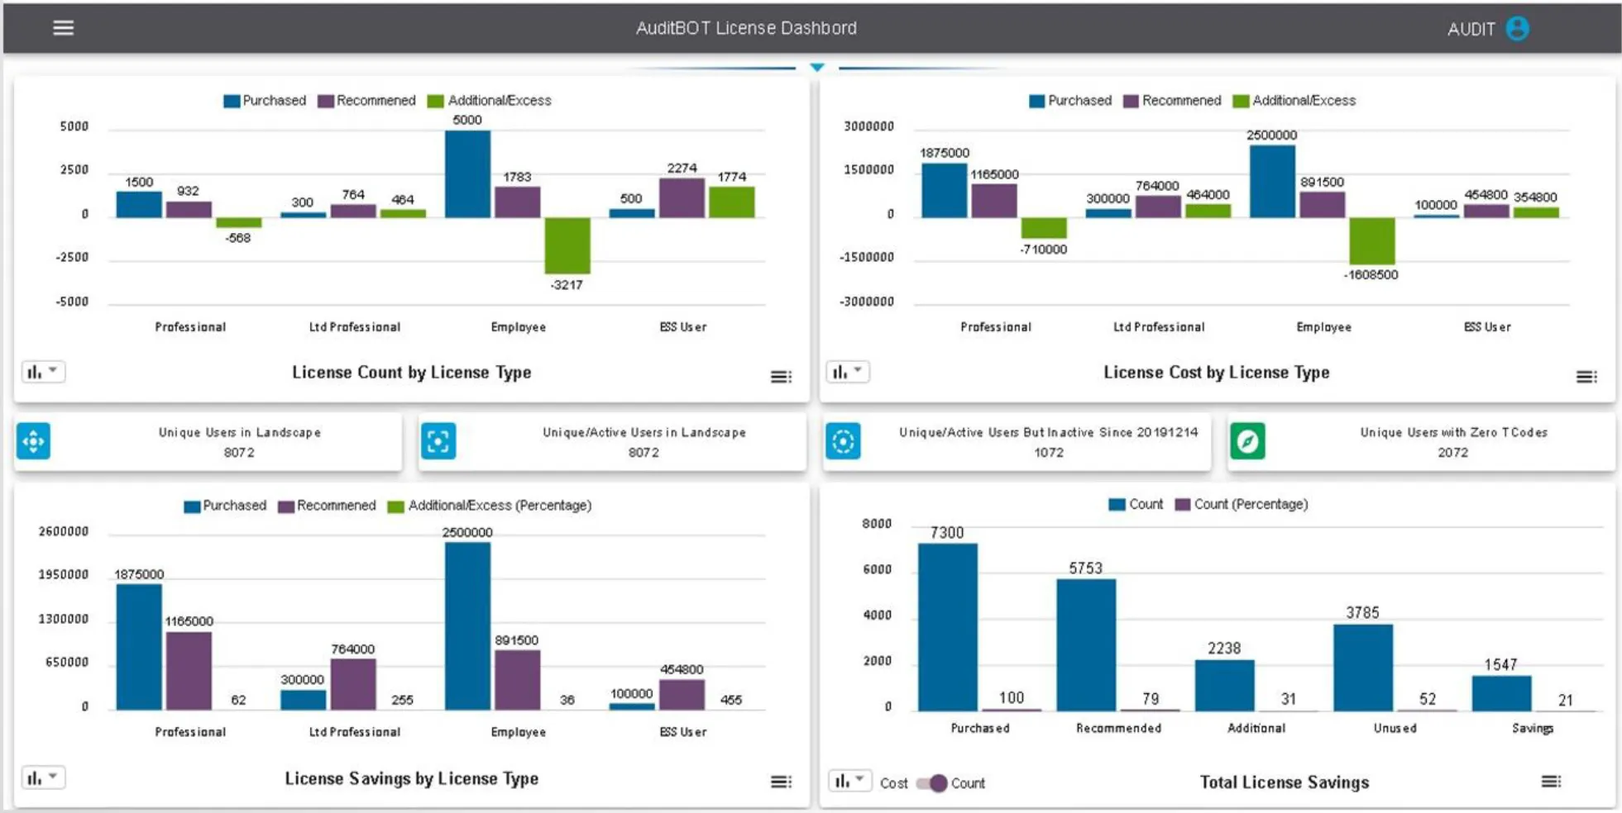
Task: Click the AUDIT user profile icon
Action: click(1518, 28)
